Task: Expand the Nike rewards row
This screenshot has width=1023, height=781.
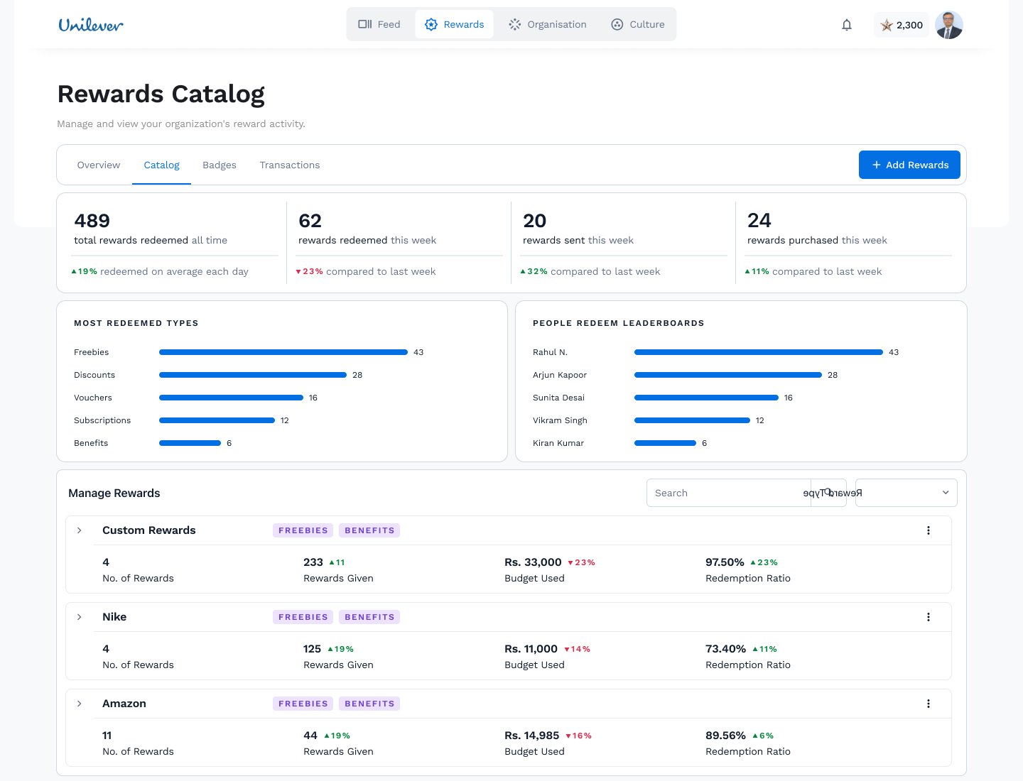Action: pyautogui.click(x=80, y=617)
